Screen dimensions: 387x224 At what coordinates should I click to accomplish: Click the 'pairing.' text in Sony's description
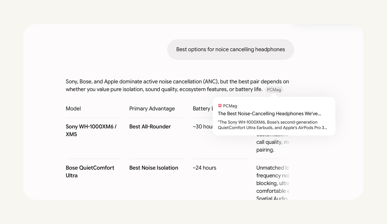click(265, 150)
